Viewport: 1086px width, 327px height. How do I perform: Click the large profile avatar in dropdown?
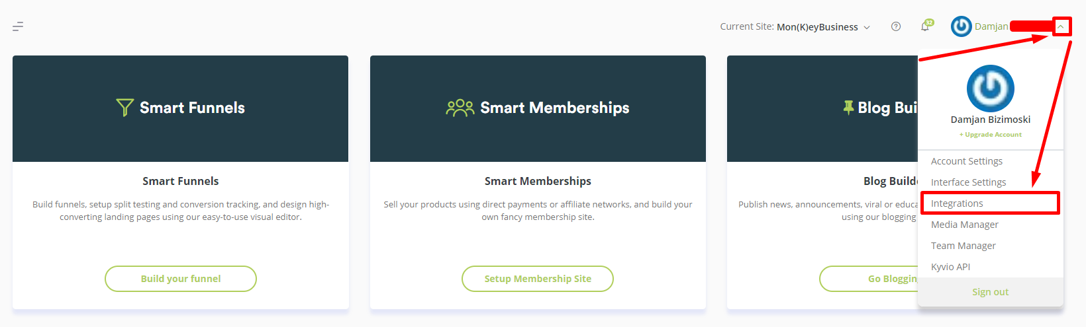pos(991,88)
